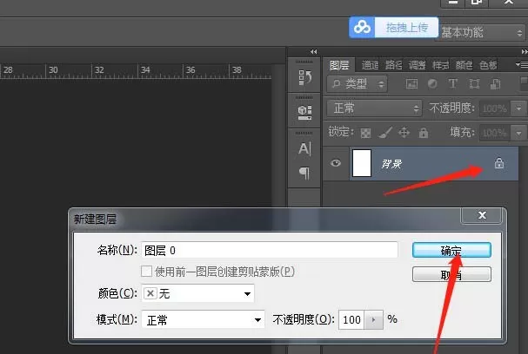
Task: Open layers panel 不透明度 slider arrow
Action: point(519,108)
